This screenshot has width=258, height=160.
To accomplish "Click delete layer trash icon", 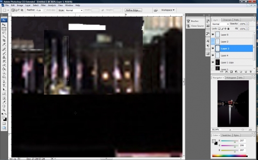I will tap(251, 72).
